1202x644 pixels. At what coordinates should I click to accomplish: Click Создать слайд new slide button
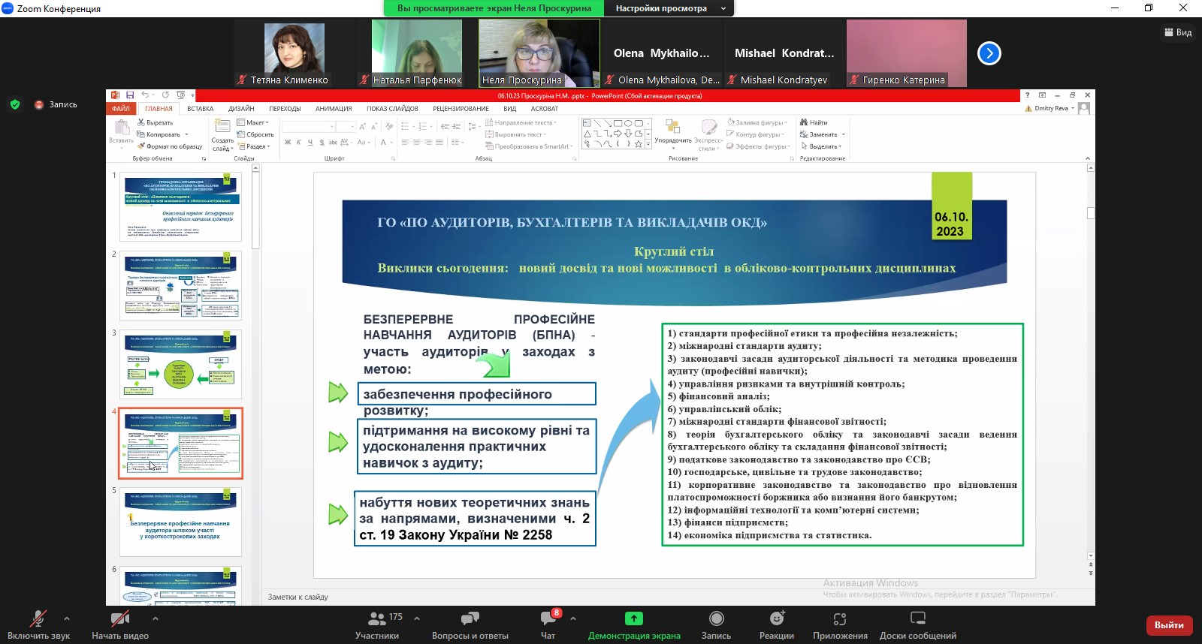pyautogui.click(x=222, y=136)
